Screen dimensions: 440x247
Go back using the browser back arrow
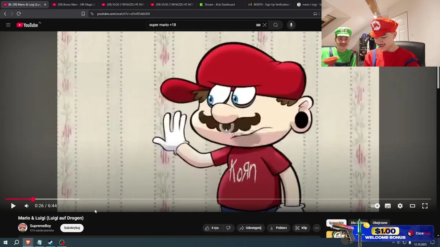click(5, 14)
